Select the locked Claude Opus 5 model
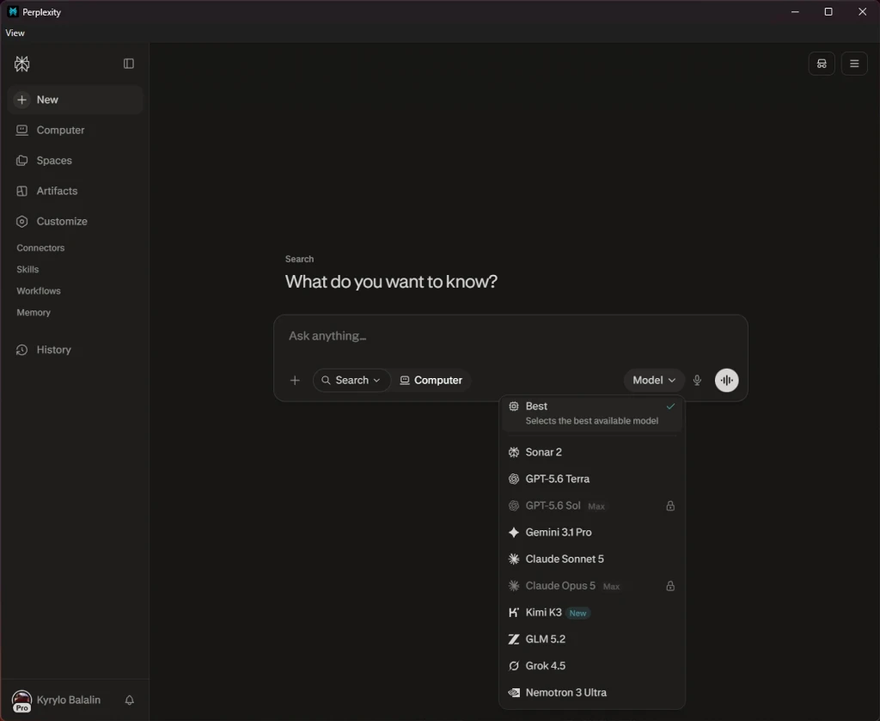 pyautogui.click(x=592, y=586)
